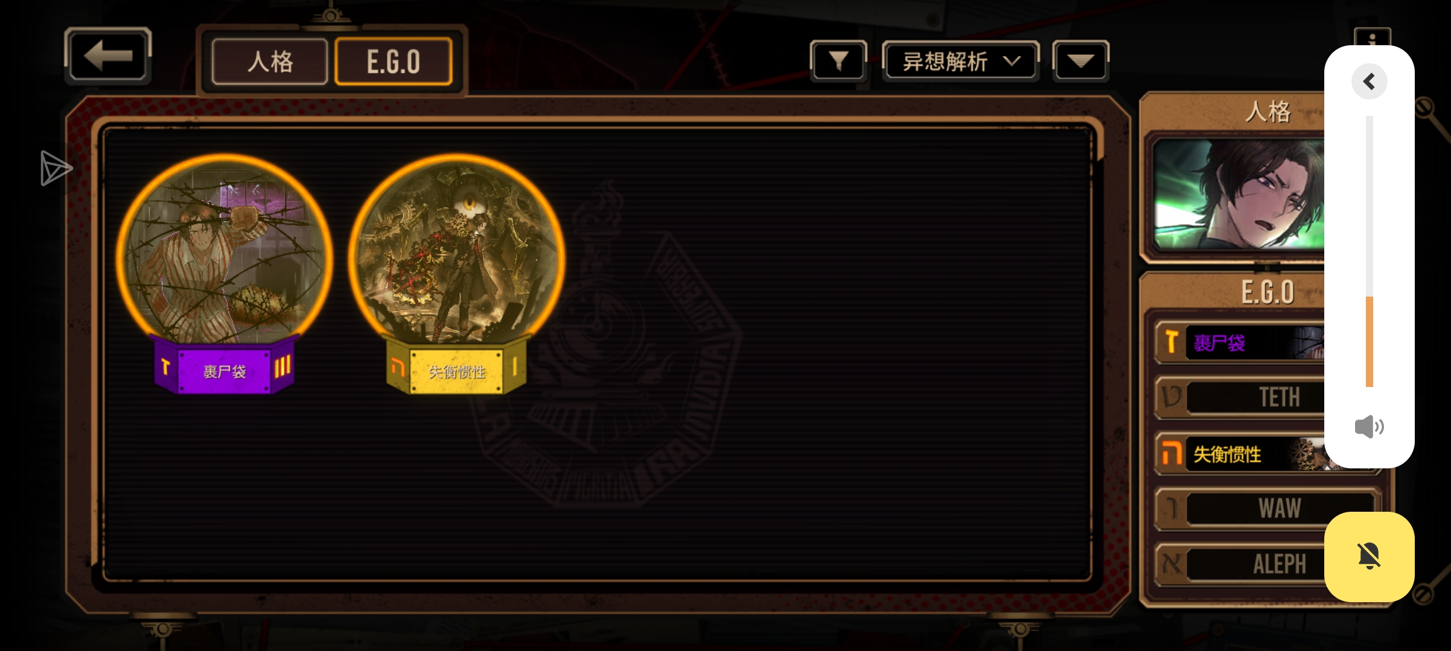Select the E.G.O tab
This screenshot has height=651, width=1451.
click(393, 61)
